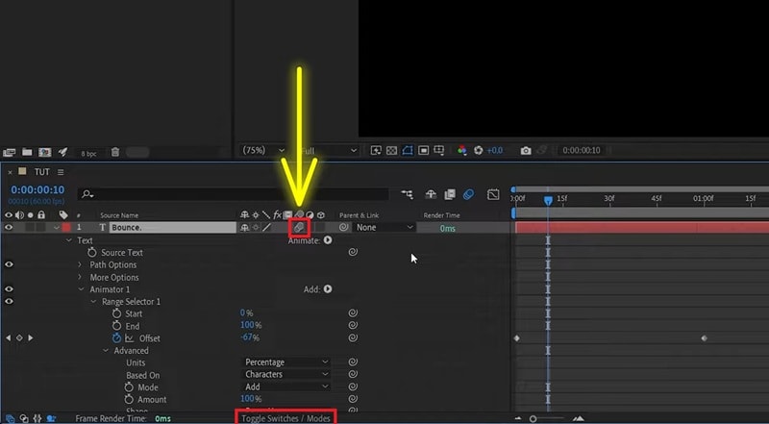Select the TUT timeline tab

coord(41,172)
